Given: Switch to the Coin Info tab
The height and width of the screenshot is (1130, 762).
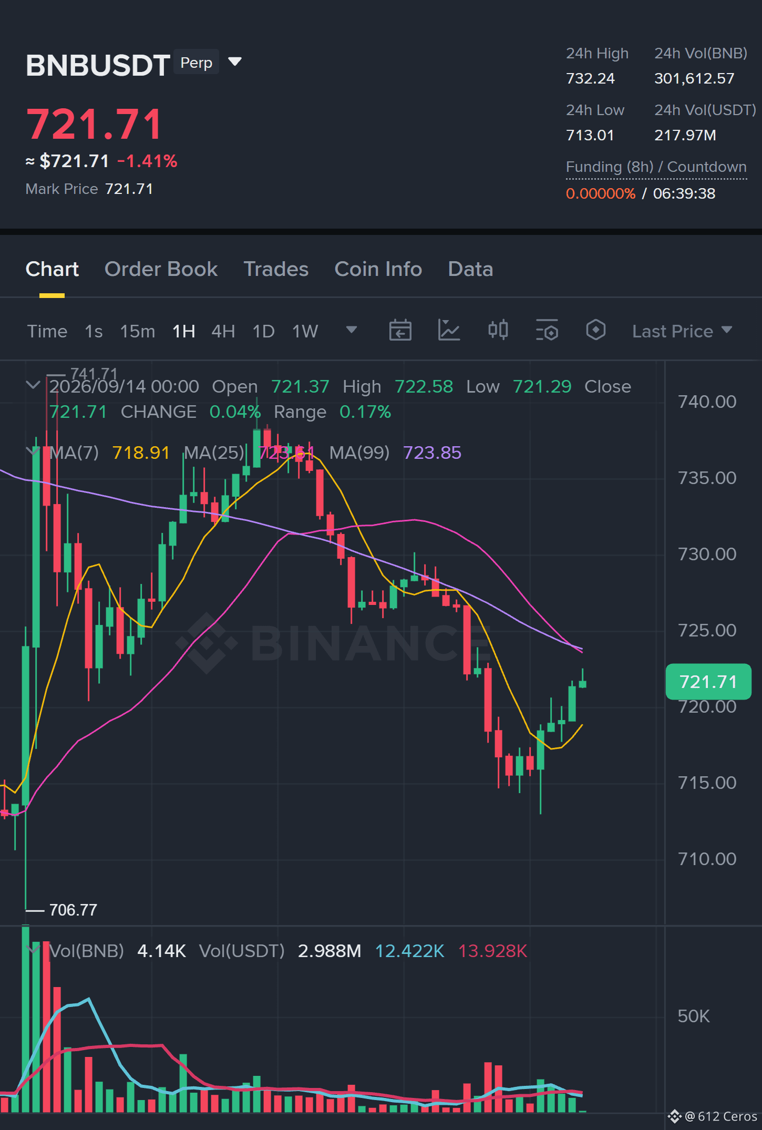Looking at the screenshot, I should [x=378, y=269].
